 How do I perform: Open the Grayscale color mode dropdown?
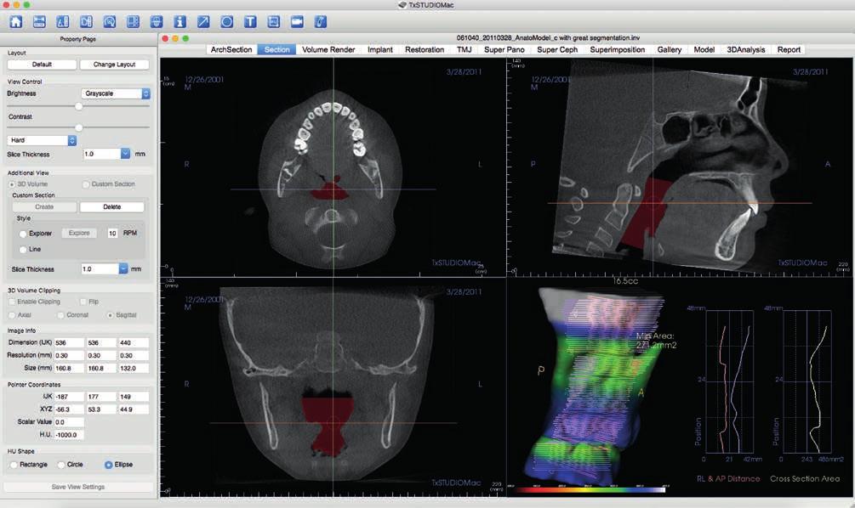pyautogui.click(x=116, y=93)
